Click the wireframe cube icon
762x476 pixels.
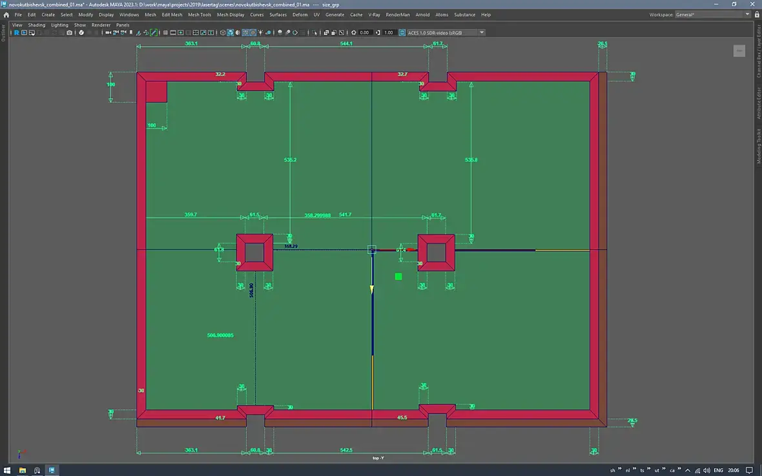pos(223,32)
